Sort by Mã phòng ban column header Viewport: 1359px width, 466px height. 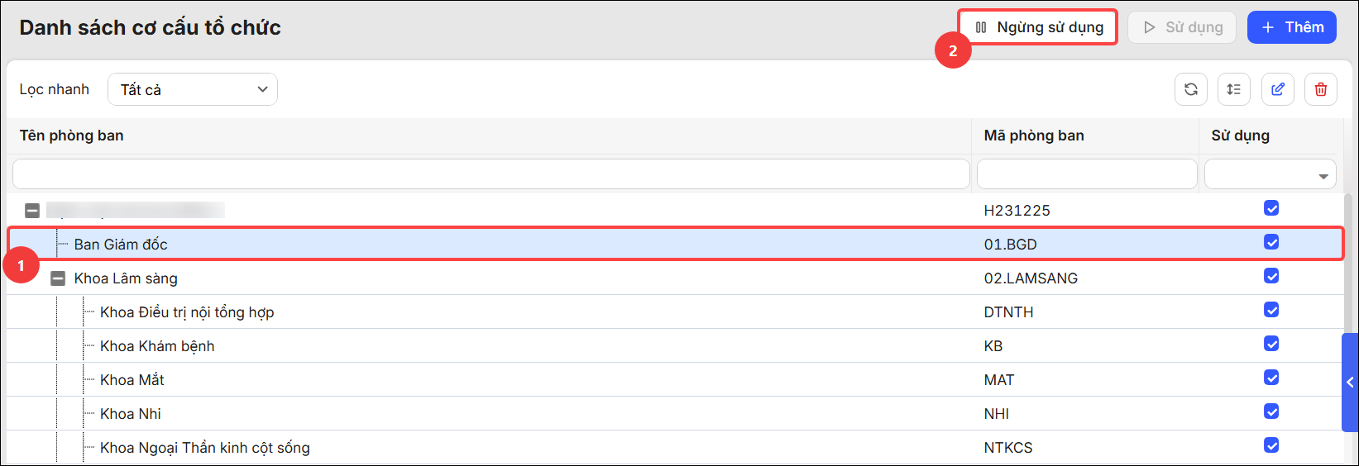pyautogui.click(x=1034, y=136)
